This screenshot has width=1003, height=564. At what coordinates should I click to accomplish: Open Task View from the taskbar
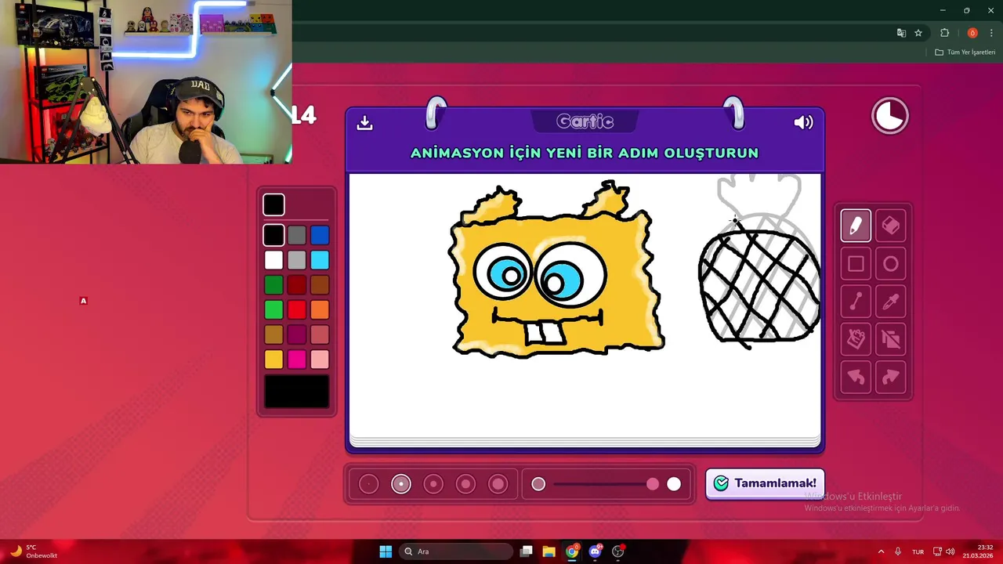527,551
